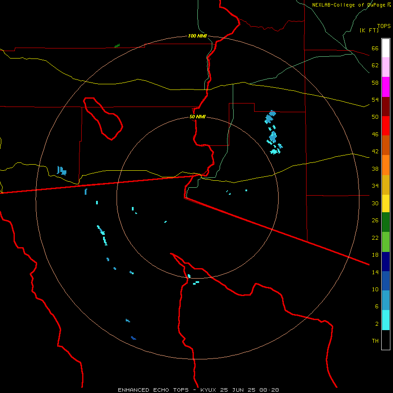Click the white 66 kft color swatch
Screen dimensions: 393x393
386,48
